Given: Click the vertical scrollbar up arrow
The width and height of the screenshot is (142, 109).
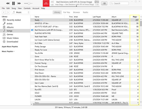Looking at the screenshot, I should (x=141, y=20).
